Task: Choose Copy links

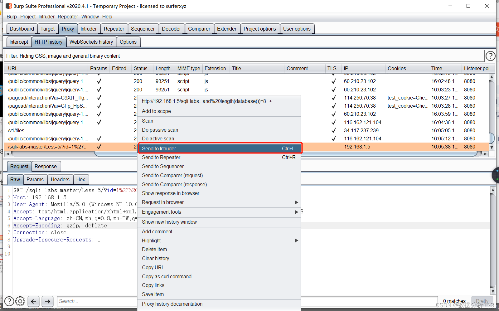Action: pyautogui.click(x=219, y=285)
